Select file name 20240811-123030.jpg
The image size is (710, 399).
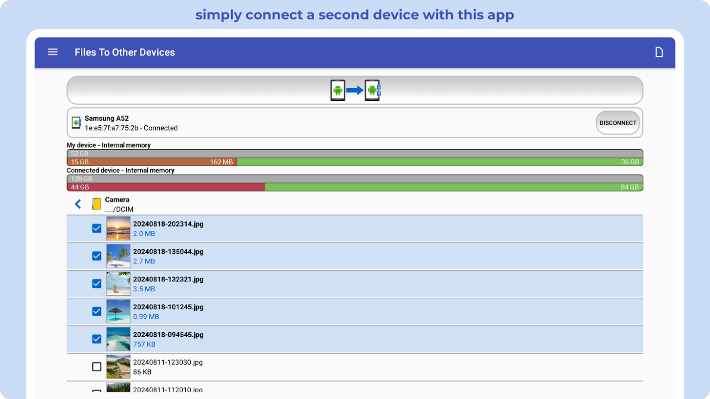(x=168, y=362)
